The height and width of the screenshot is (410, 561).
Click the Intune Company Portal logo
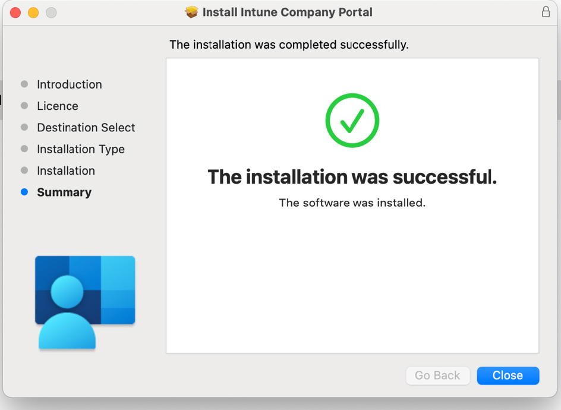[x=85, y=302]
